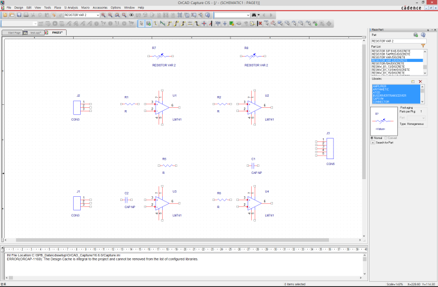
Task: Switch to the Start Page tab
Action: point(12,32)
